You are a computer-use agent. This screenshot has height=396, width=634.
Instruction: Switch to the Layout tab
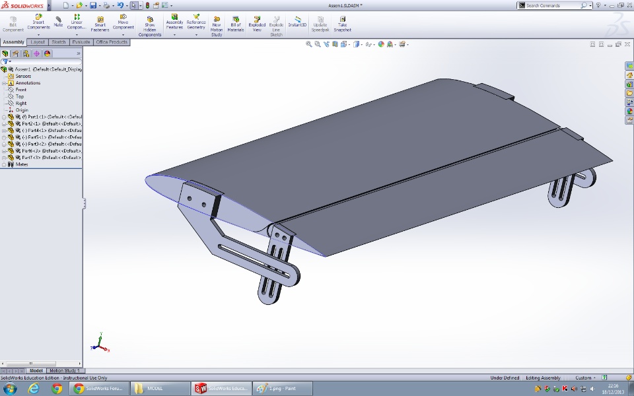coord(38,42)
